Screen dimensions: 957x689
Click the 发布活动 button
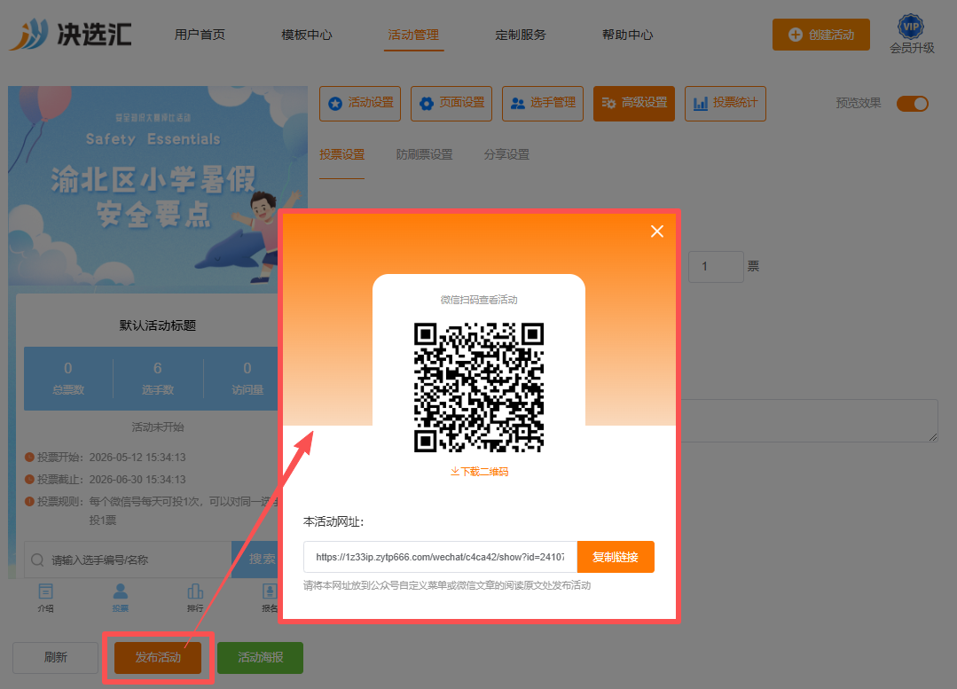158,657
